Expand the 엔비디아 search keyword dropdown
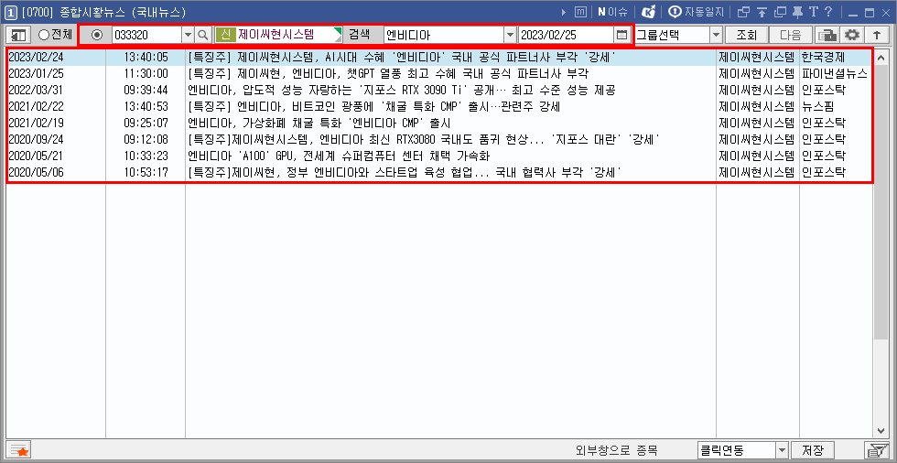Screen dimensions: 897x463 [511, 35]
